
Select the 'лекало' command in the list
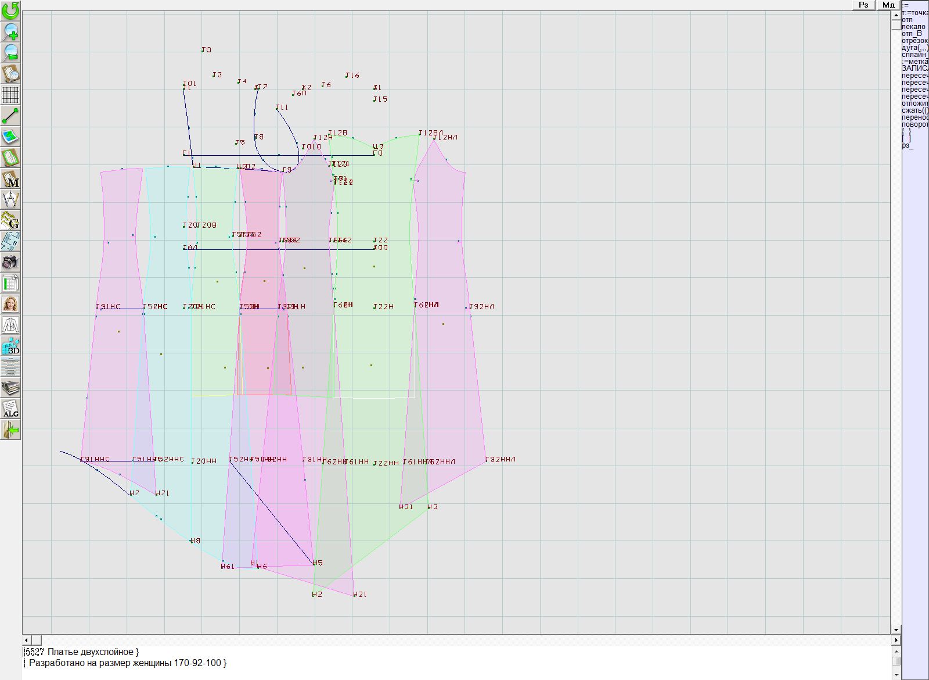914,27
